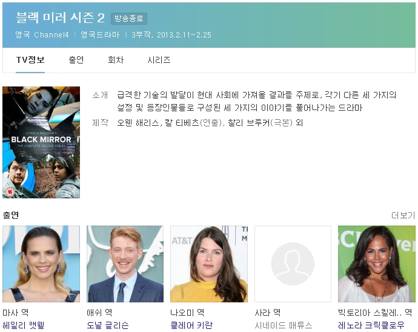Select the TV정보 tab
The height and width of the screenshot is (332, 418).
click(30, 60)
